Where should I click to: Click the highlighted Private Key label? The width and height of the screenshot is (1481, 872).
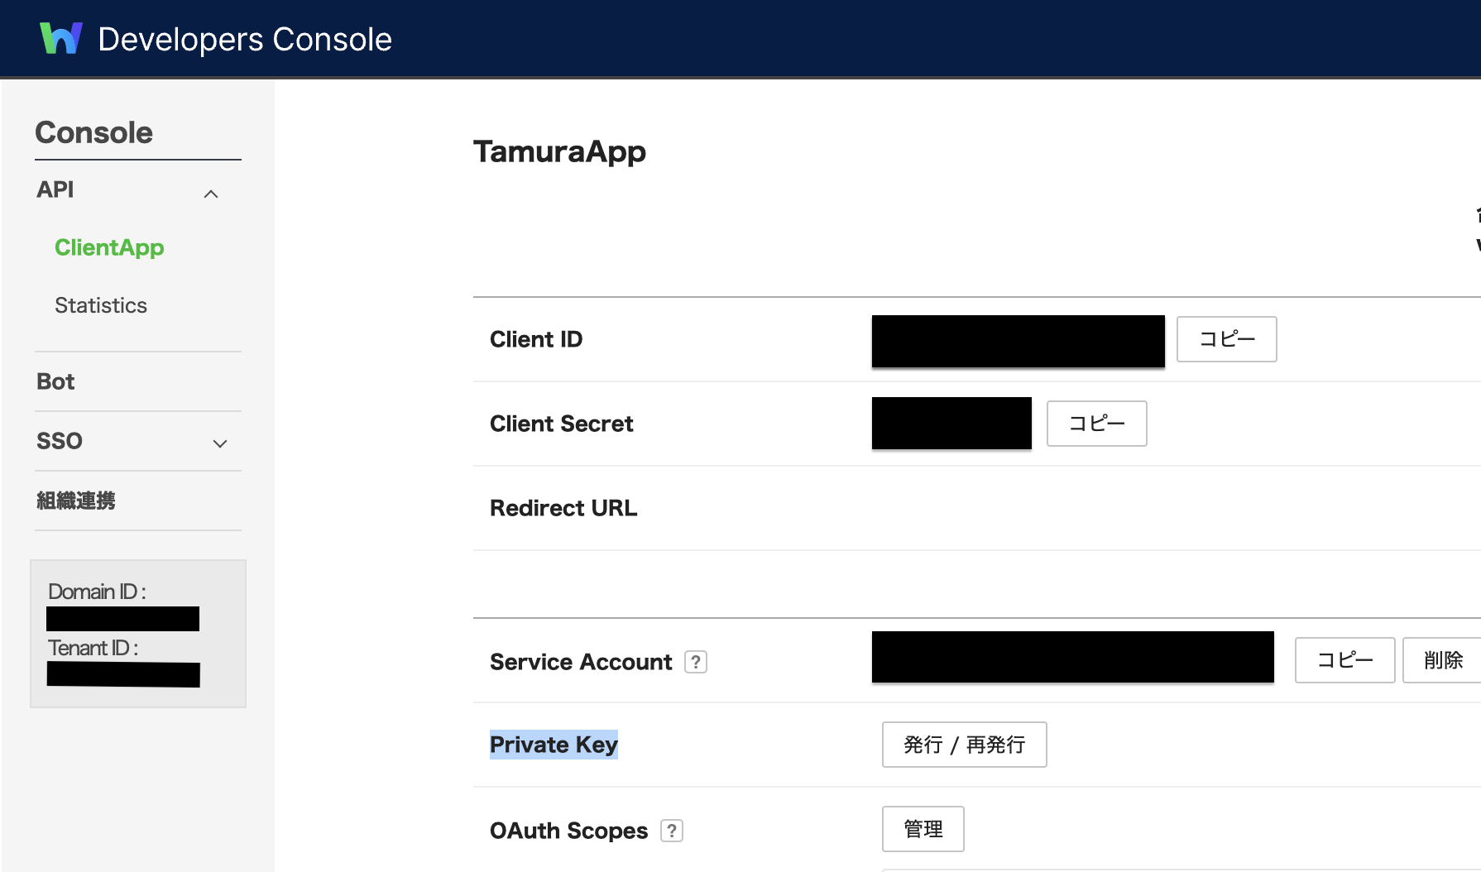coord(554,745)
